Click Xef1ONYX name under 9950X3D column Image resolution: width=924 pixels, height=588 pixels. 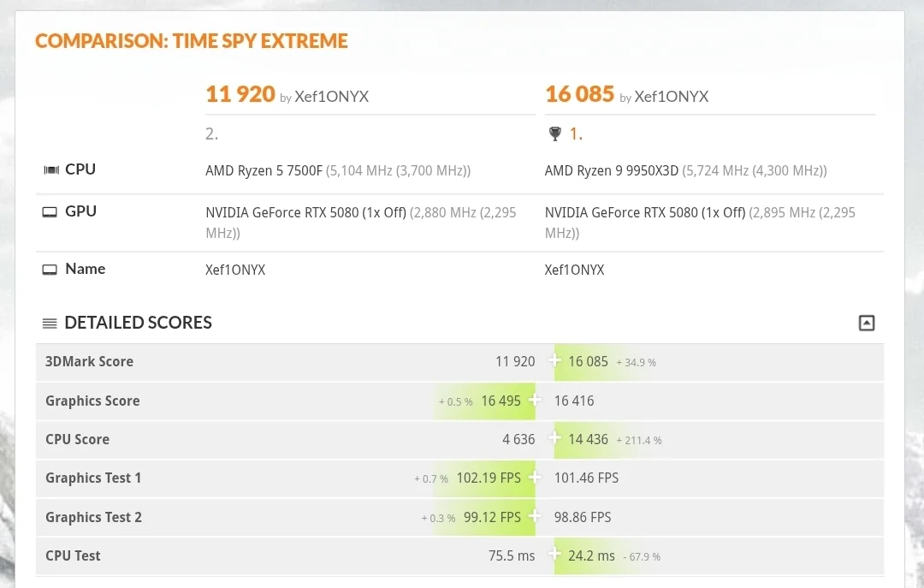[575, 270]
